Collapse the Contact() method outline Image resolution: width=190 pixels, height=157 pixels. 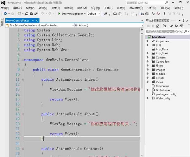23,149
